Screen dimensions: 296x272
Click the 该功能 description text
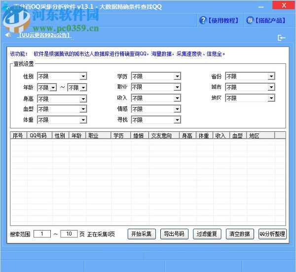click(x=117, y=54)
